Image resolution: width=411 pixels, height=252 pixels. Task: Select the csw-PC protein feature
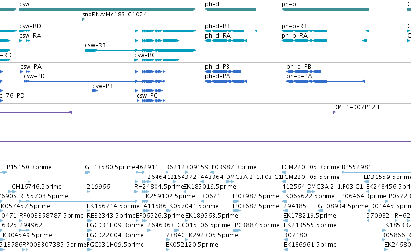[x=151, y=101]
